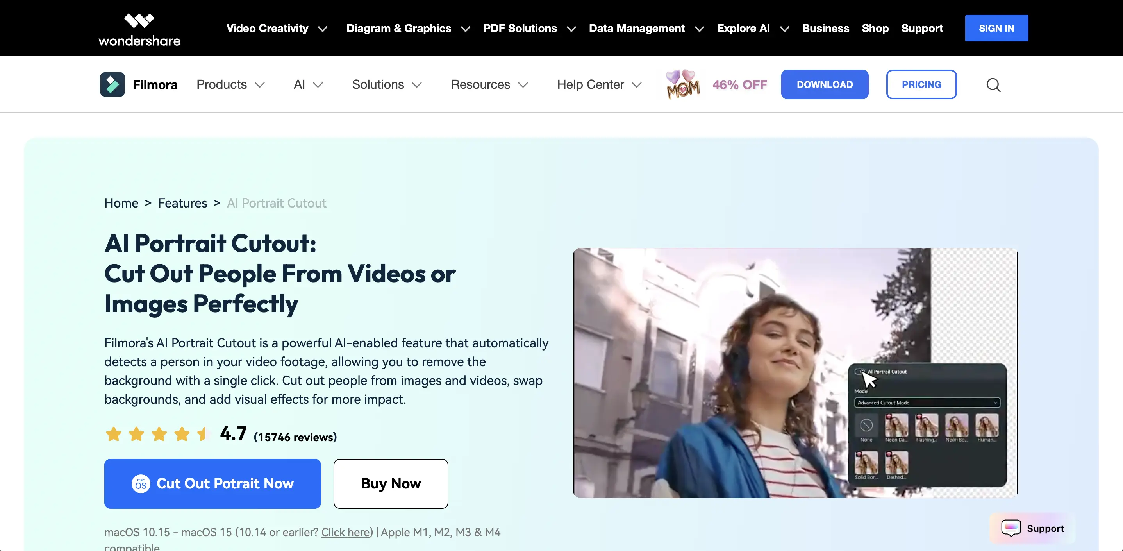Open the Shop menu item
This screenshot has width=1123, height=551.
(x=875, y=29)
